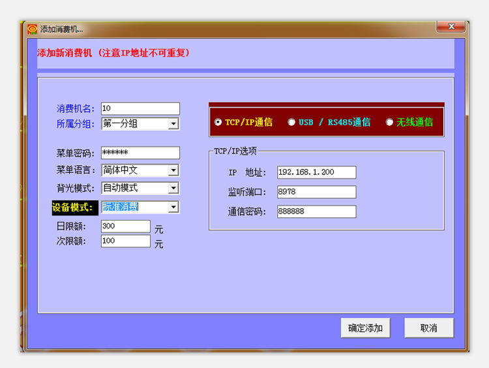Image resolution: width=489 pixels, height=368 pixels.
Task: Focus the 菜单密码 password field
Action: pos(140,153)
